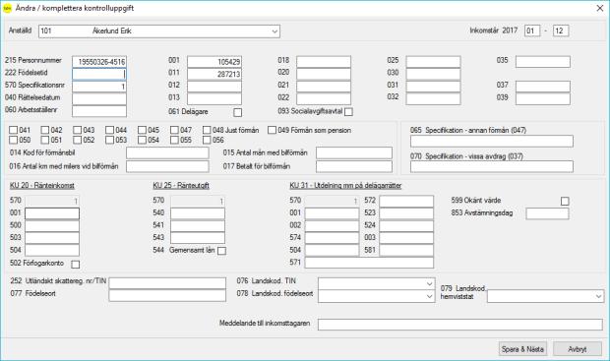The height and width of the screenshot is (361, 610).
Task: Click the empty 012 field
Action: point(214,87)
